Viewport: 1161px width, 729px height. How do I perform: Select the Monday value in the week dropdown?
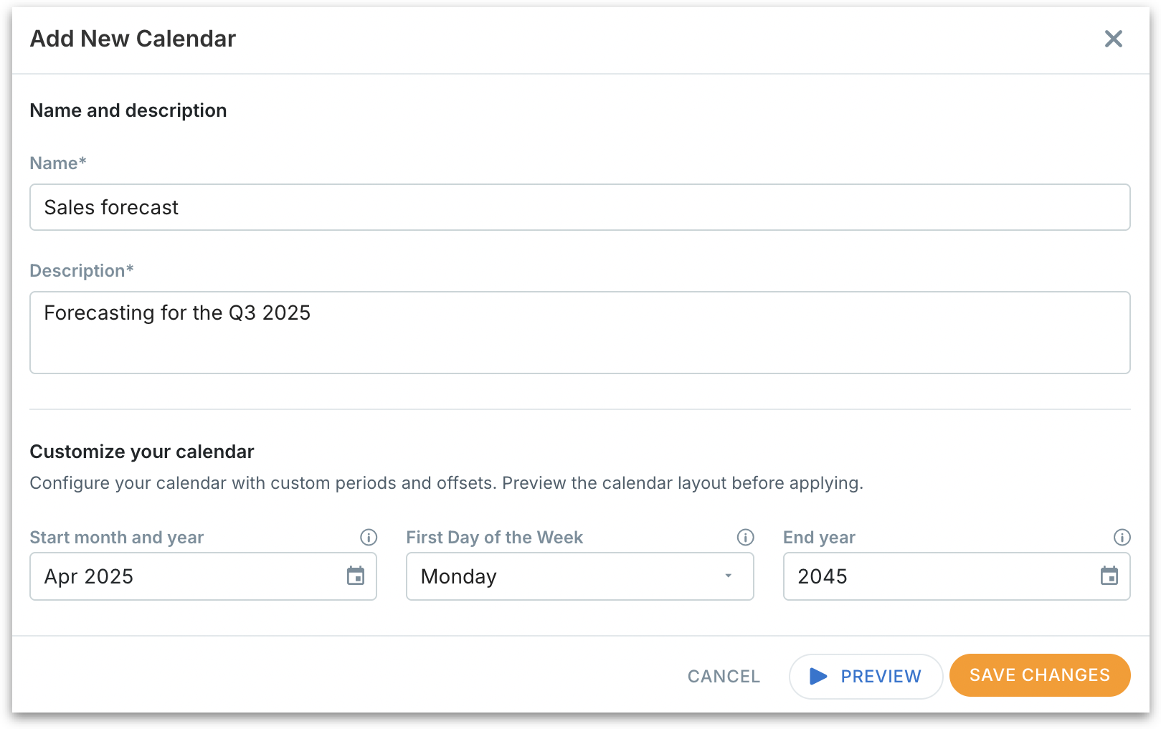tap(459, 576)
